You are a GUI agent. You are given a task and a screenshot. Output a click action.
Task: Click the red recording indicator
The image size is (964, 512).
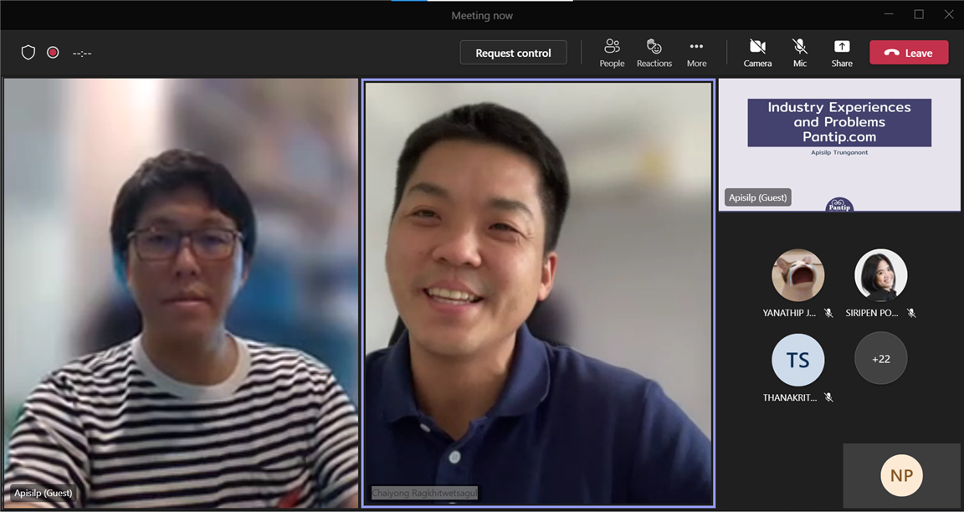53,53
